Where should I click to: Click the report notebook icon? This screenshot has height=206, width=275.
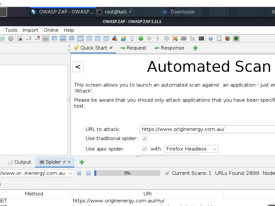tap(219, 38)
